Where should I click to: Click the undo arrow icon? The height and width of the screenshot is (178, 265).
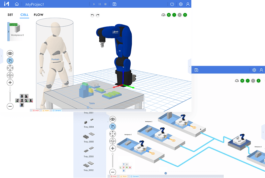pyautogui.click(x=92, y=15)
